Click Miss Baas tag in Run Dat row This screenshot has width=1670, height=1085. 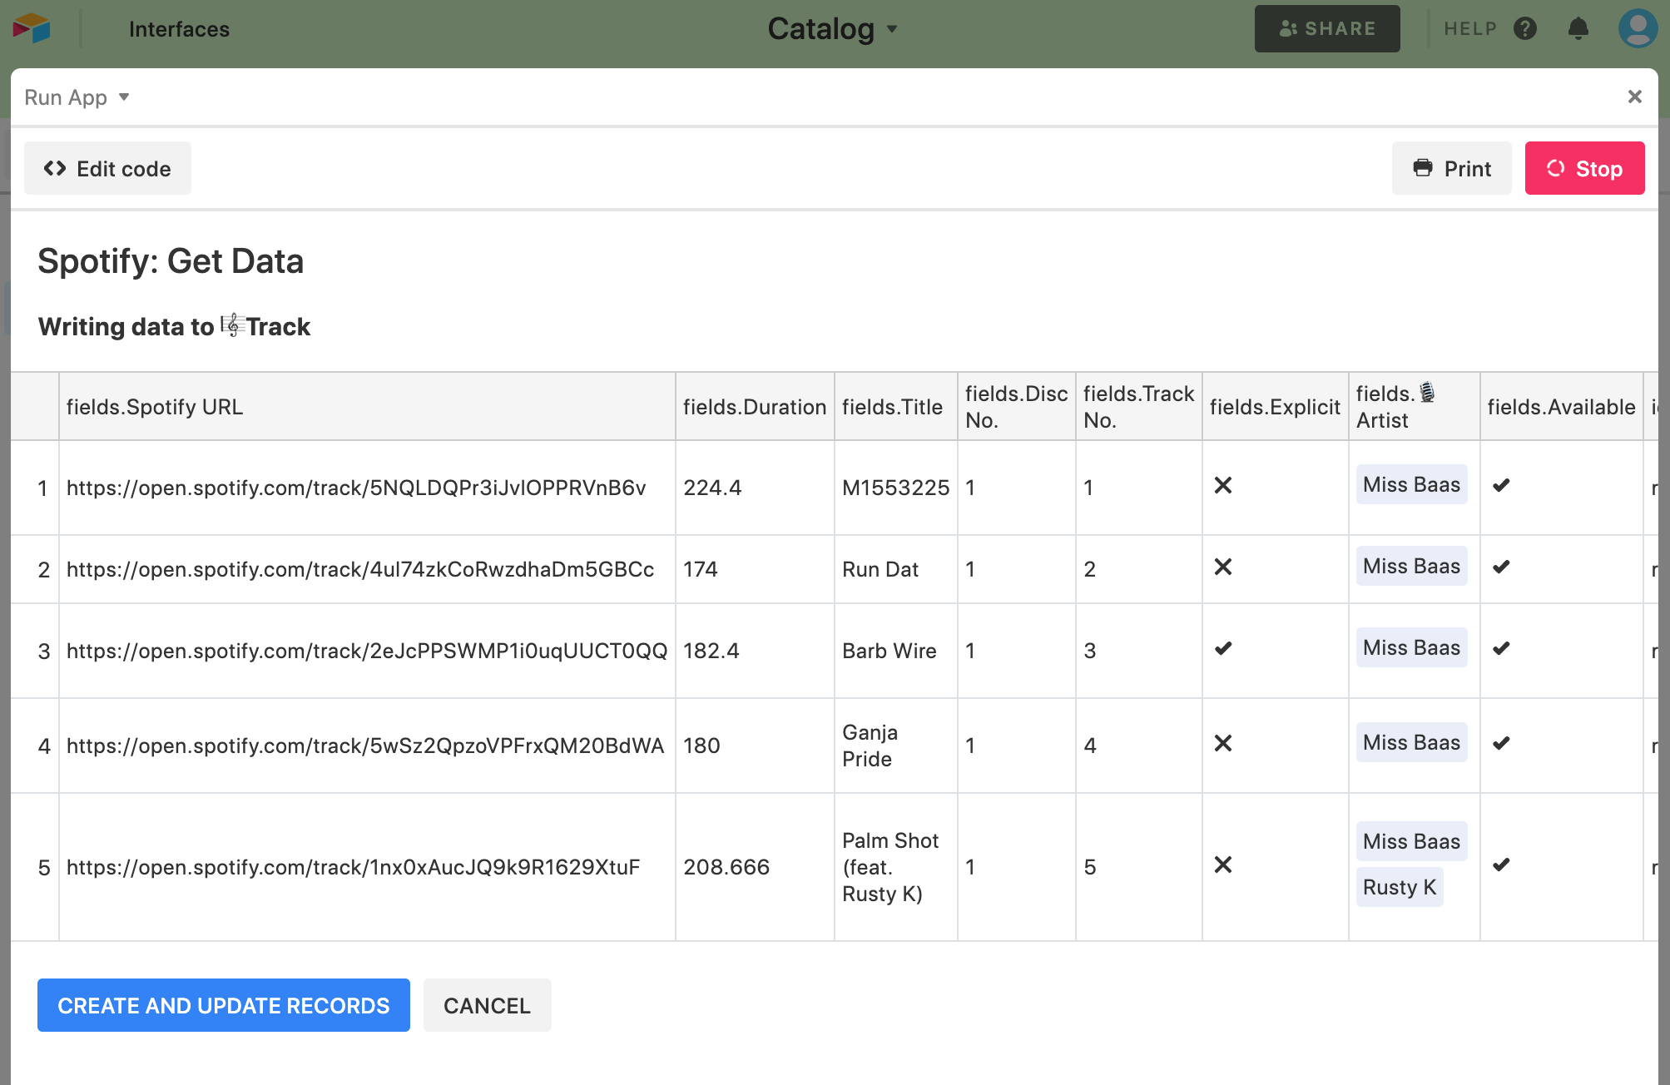click(x=1411, y=566)
